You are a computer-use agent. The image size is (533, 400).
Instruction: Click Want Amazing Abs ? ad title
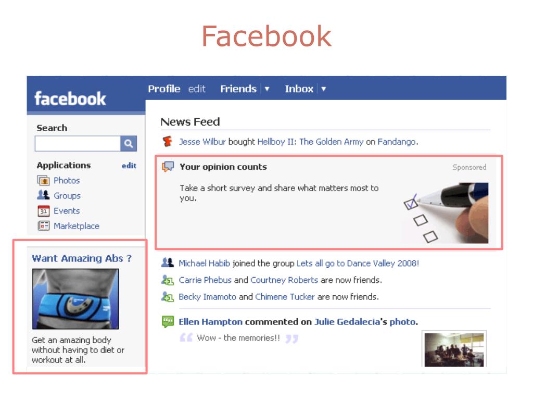tap(82, 258)
